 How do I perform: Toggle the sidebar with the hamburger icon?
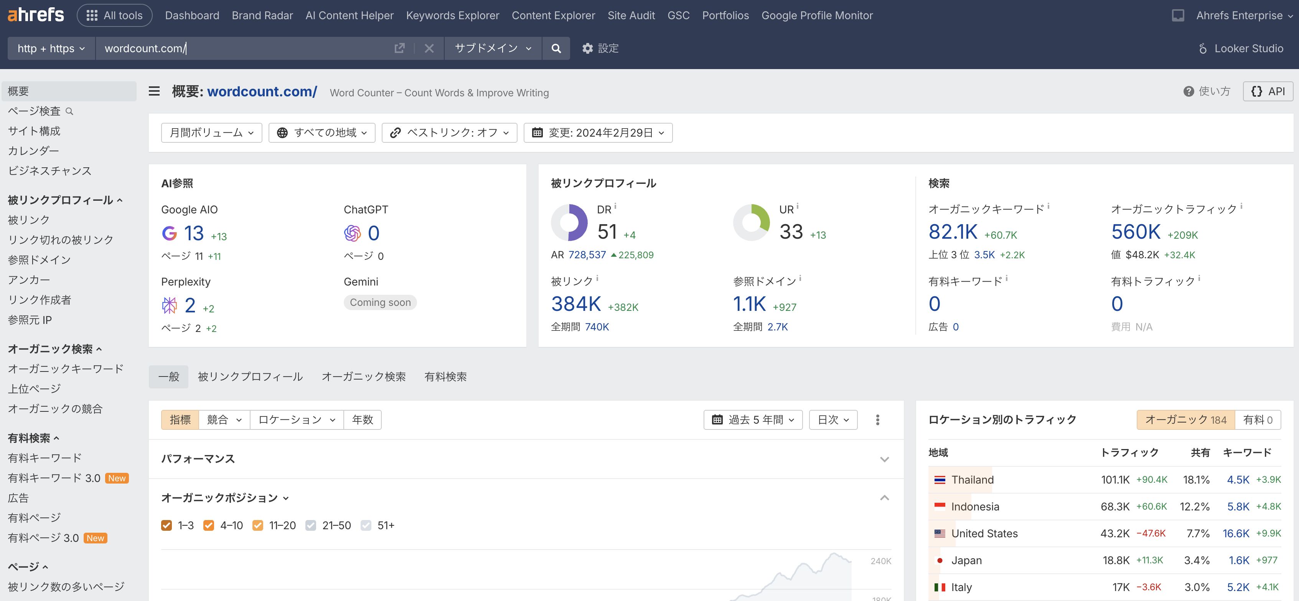point(154,91)
